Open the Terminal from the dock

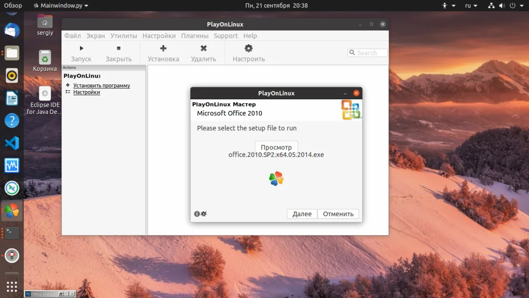coord(12,233)
